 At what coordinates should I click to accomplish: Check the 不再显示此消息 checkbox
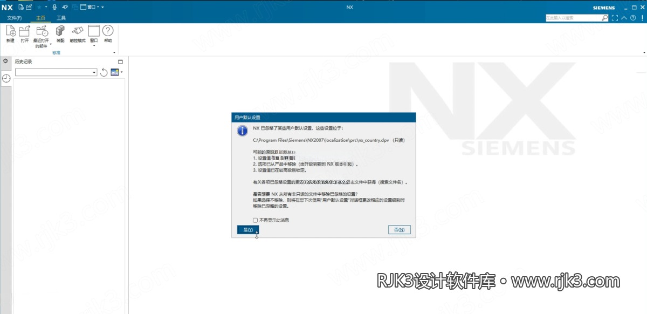pos(256,220)
